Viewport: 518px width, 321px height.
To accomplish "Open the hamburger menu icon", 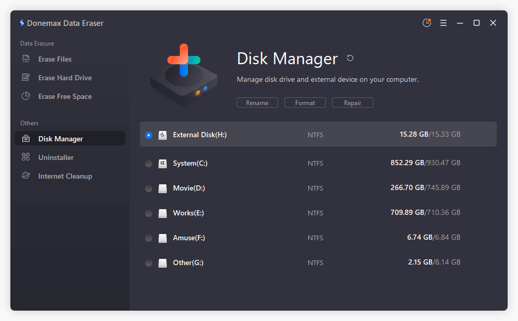I will click(443, 23).
